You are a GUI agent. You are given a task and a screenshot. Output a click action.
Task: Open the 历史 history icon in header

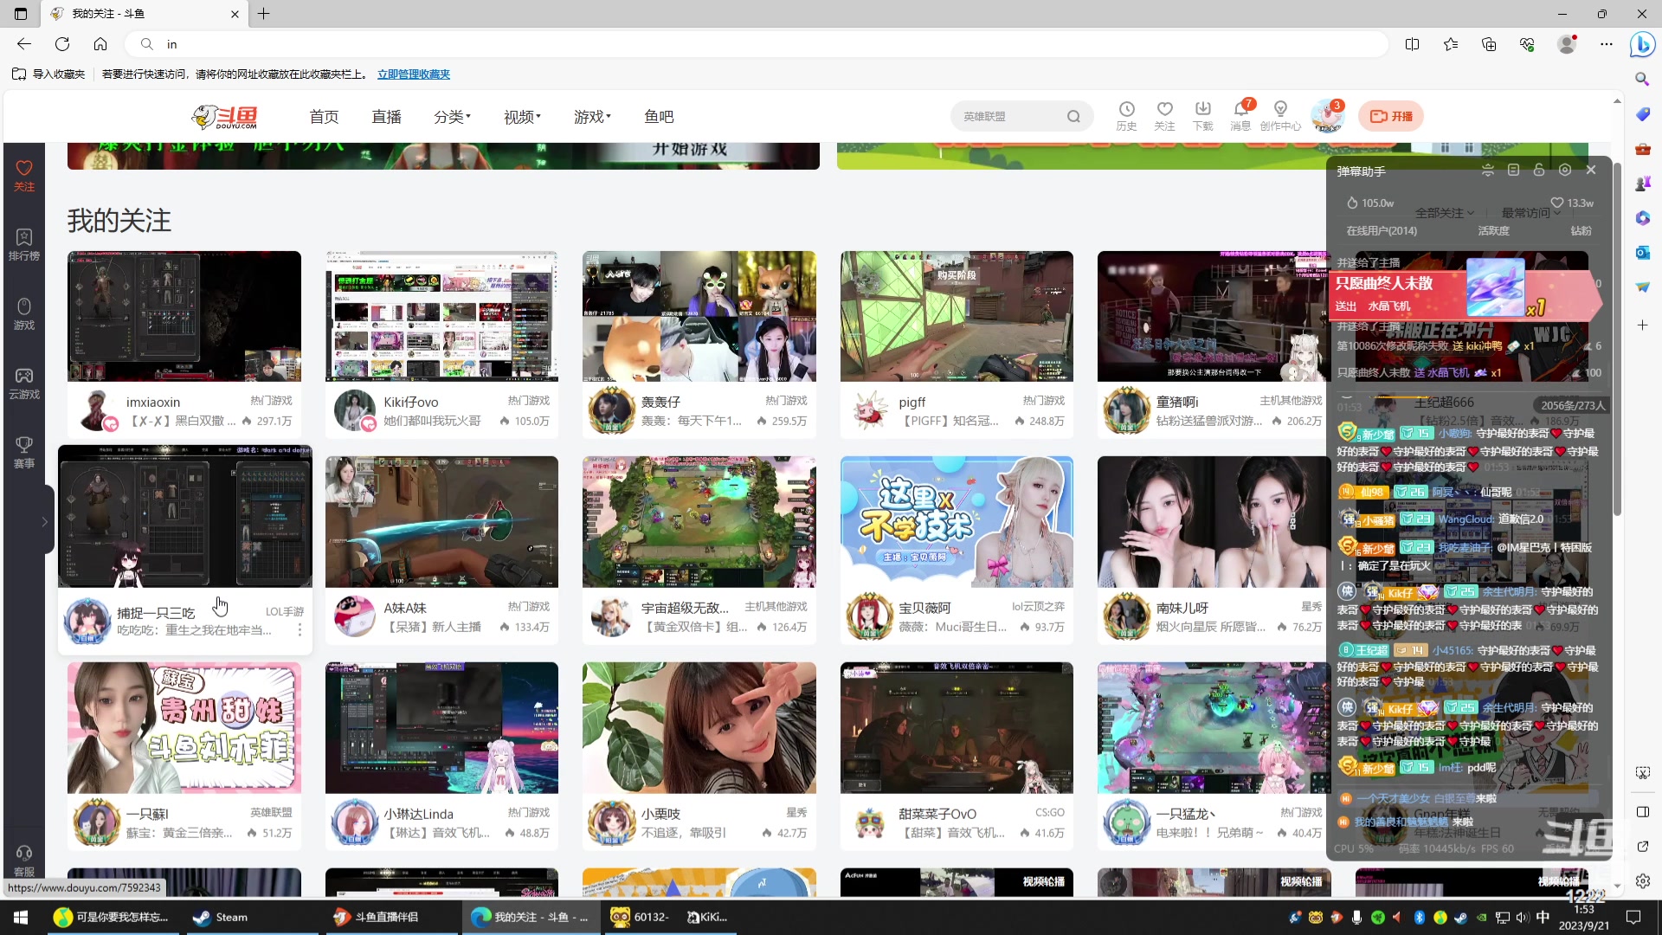point(1126,115)
